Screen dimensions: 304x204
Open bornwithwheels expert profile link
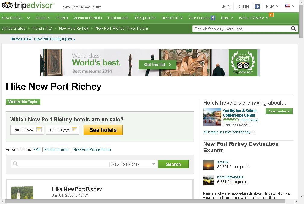coord(230,177)
